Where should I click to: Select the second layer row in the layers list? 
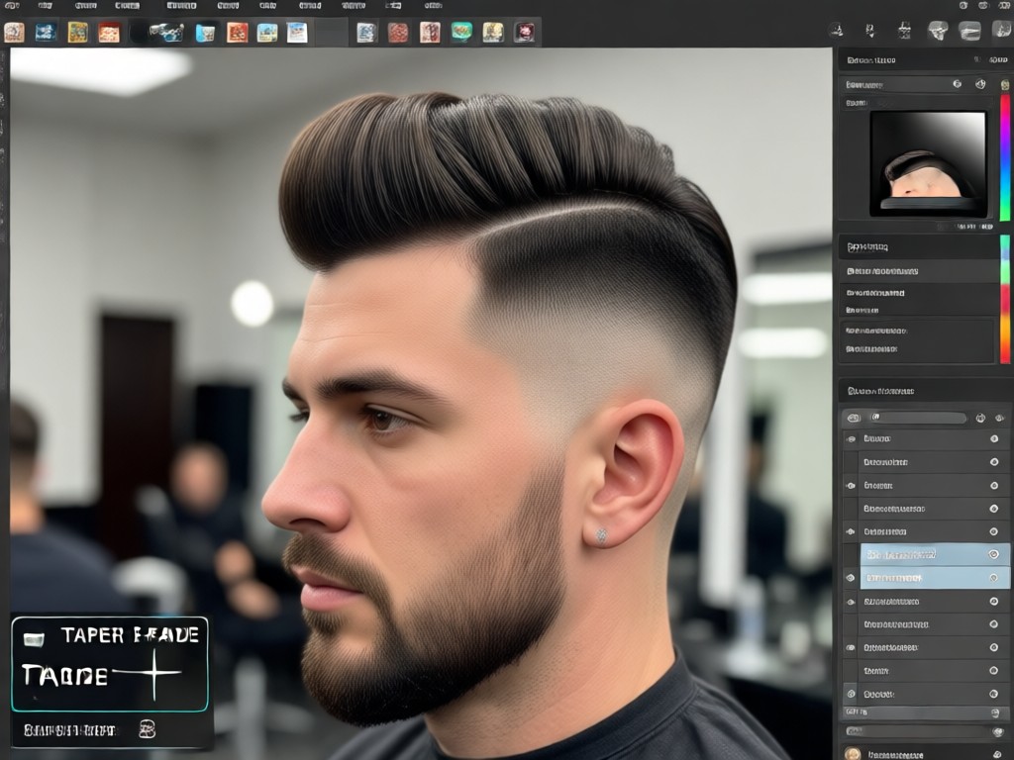(x=926, y=462)
